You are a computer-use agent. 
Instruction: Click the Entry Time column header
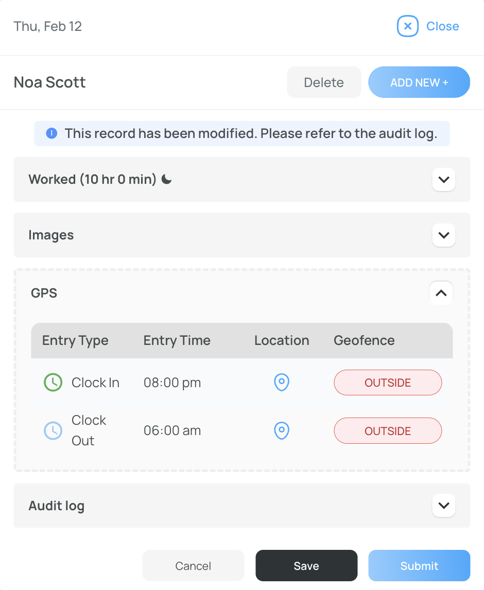pyautogui.click(x=177, y=340)
